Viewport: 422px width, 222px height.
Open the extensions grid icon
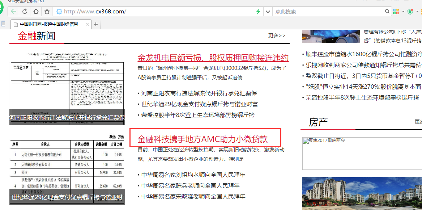click(x=396, y=11)
